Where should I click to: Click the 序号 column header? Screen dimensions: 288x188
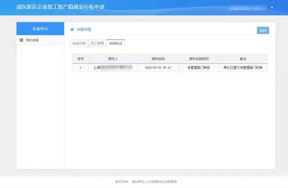80,58
